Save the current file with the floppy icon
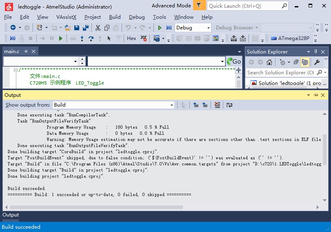Screen dimensions: 331x232 coord(77,27)
